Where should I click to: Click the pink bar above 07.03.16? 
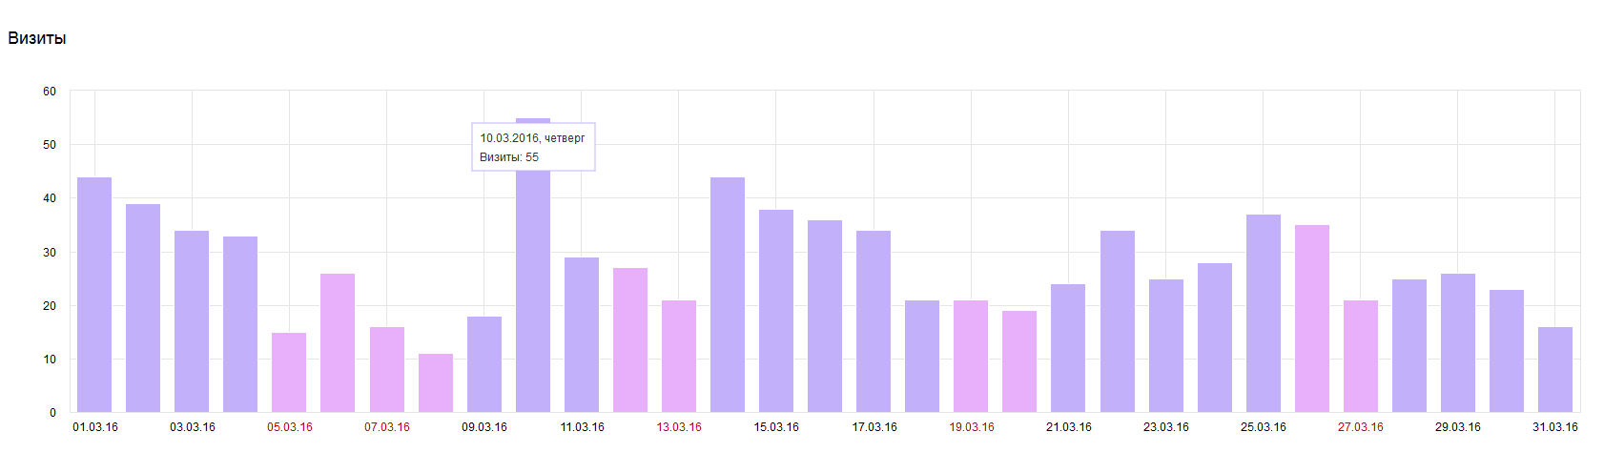(x=387, y=370)
